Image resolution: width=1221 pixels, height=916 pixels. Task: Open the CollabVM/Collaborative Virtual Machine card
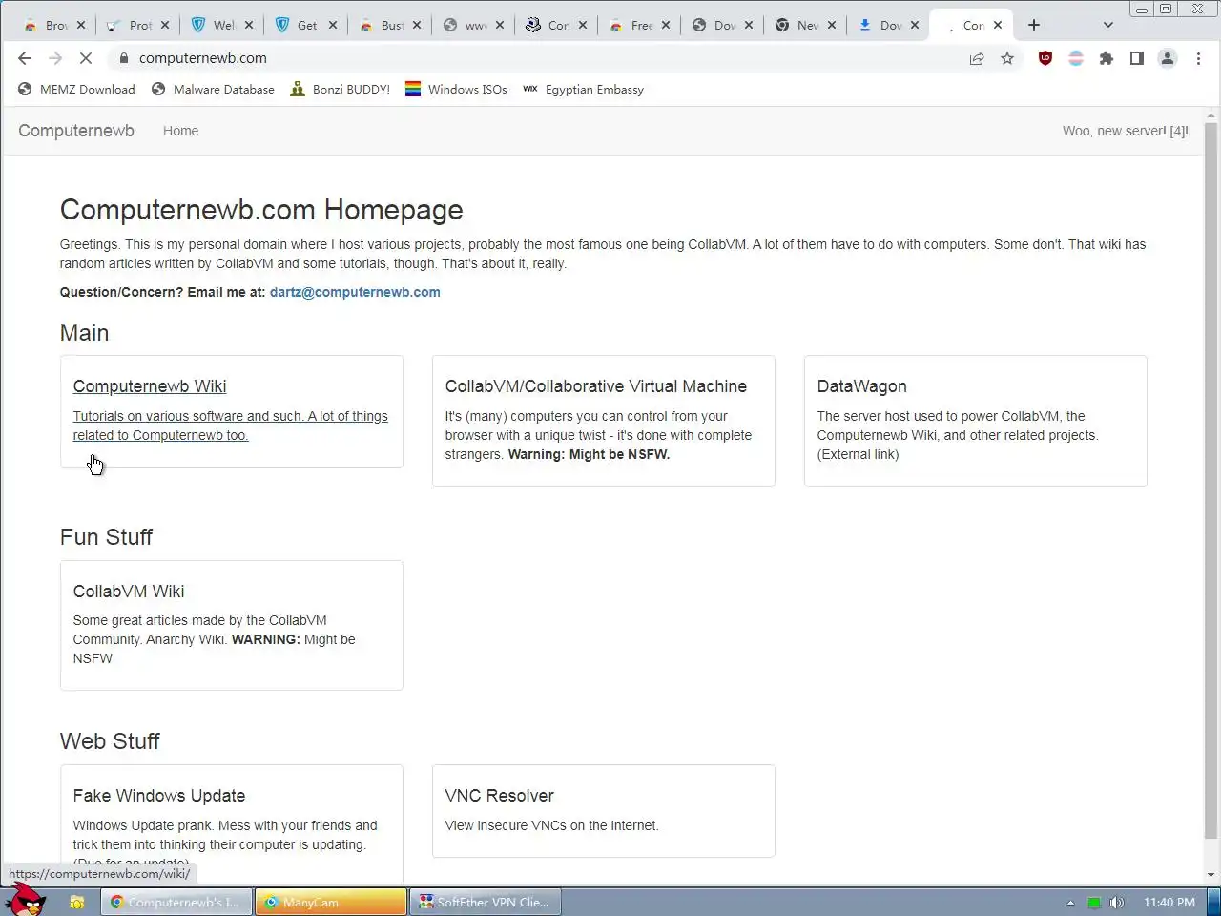[604, 421]
